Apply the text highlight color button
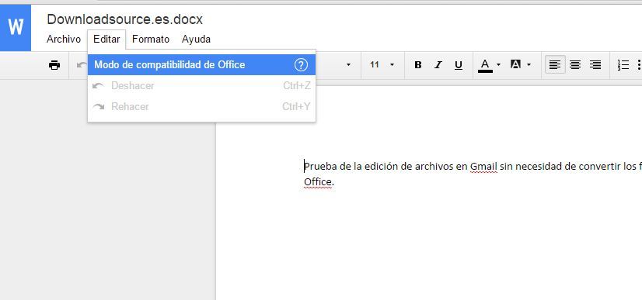The height and width of the screenshot is (300, 642). tap(515, 64)
